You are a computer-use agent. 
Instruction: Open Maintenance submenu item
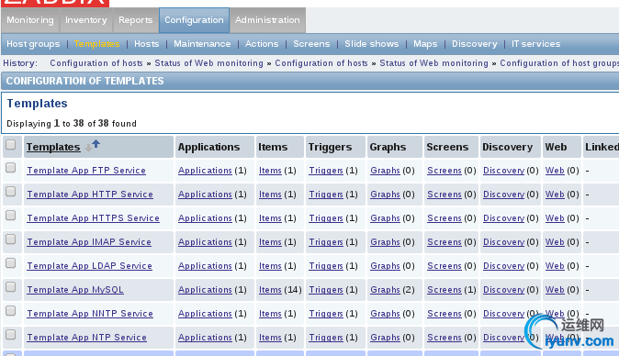tap(202, 44)
